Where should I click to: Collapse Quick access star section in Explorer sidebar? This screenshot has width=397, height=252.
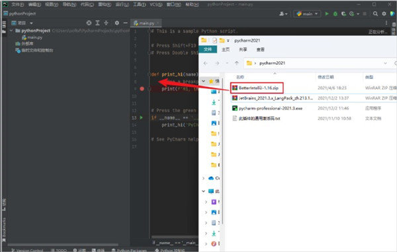point(203,81)
